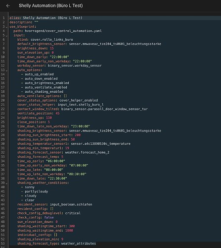Viewport: 221px width, 248px height.
Task: Collapse the input block fold arrow
Action: [x=6, y=36]
